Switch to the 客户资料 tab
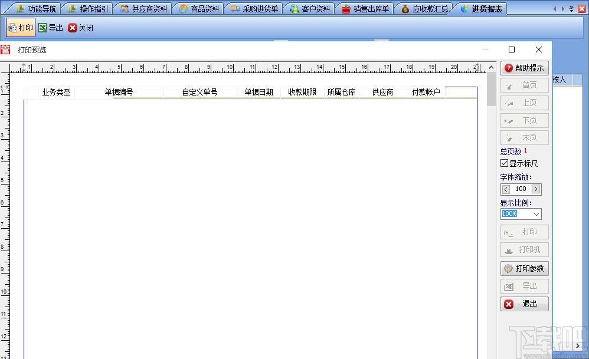This screenshot has width=589, height=359. (x=310, y=9)
